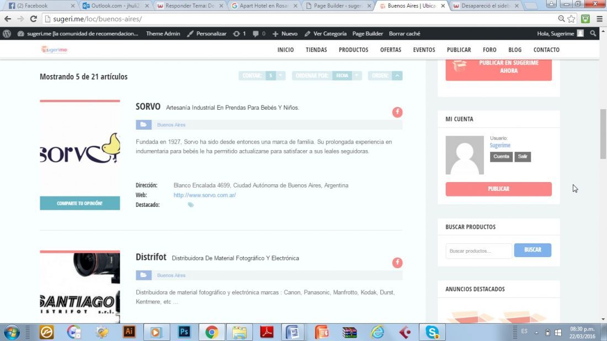
Task: Click the COMPARTE TU OPINIÓN button
Action: pos(80,203)
